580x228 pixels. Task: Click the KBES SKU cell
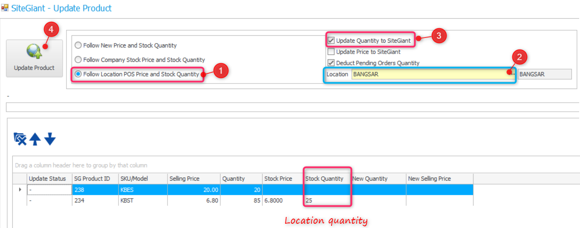[143, 190]
